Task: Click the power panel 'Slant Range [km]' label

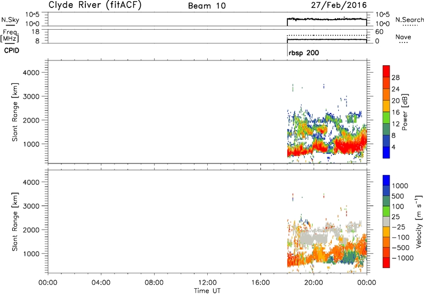Action: tap(15, 112)
